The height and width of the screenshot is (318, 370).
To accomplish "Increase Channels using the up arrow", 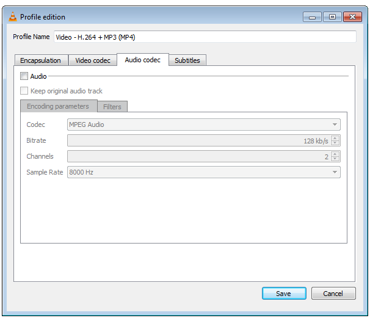I will point(335,154).
